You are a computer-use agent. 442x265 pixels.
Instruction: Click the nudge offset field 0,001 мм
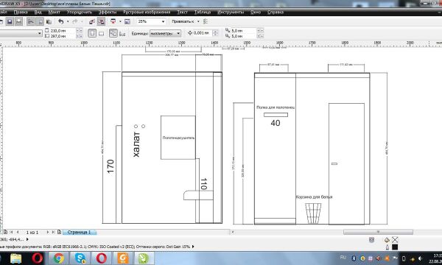click(x=202, y=33)
